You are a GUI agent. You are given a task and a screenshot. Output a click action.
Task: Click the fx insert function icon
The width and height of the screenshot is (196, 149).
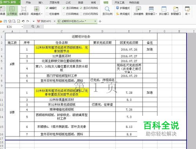pos(38,27)
